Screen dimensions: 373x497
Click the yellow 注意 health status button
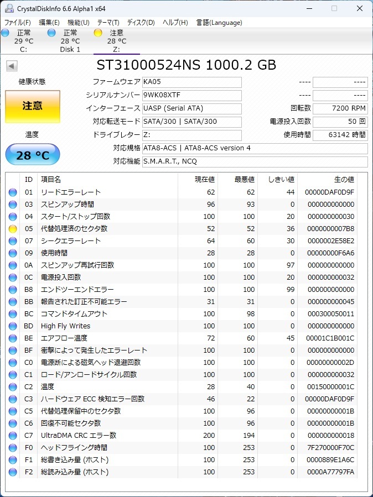tap(33, 107)
